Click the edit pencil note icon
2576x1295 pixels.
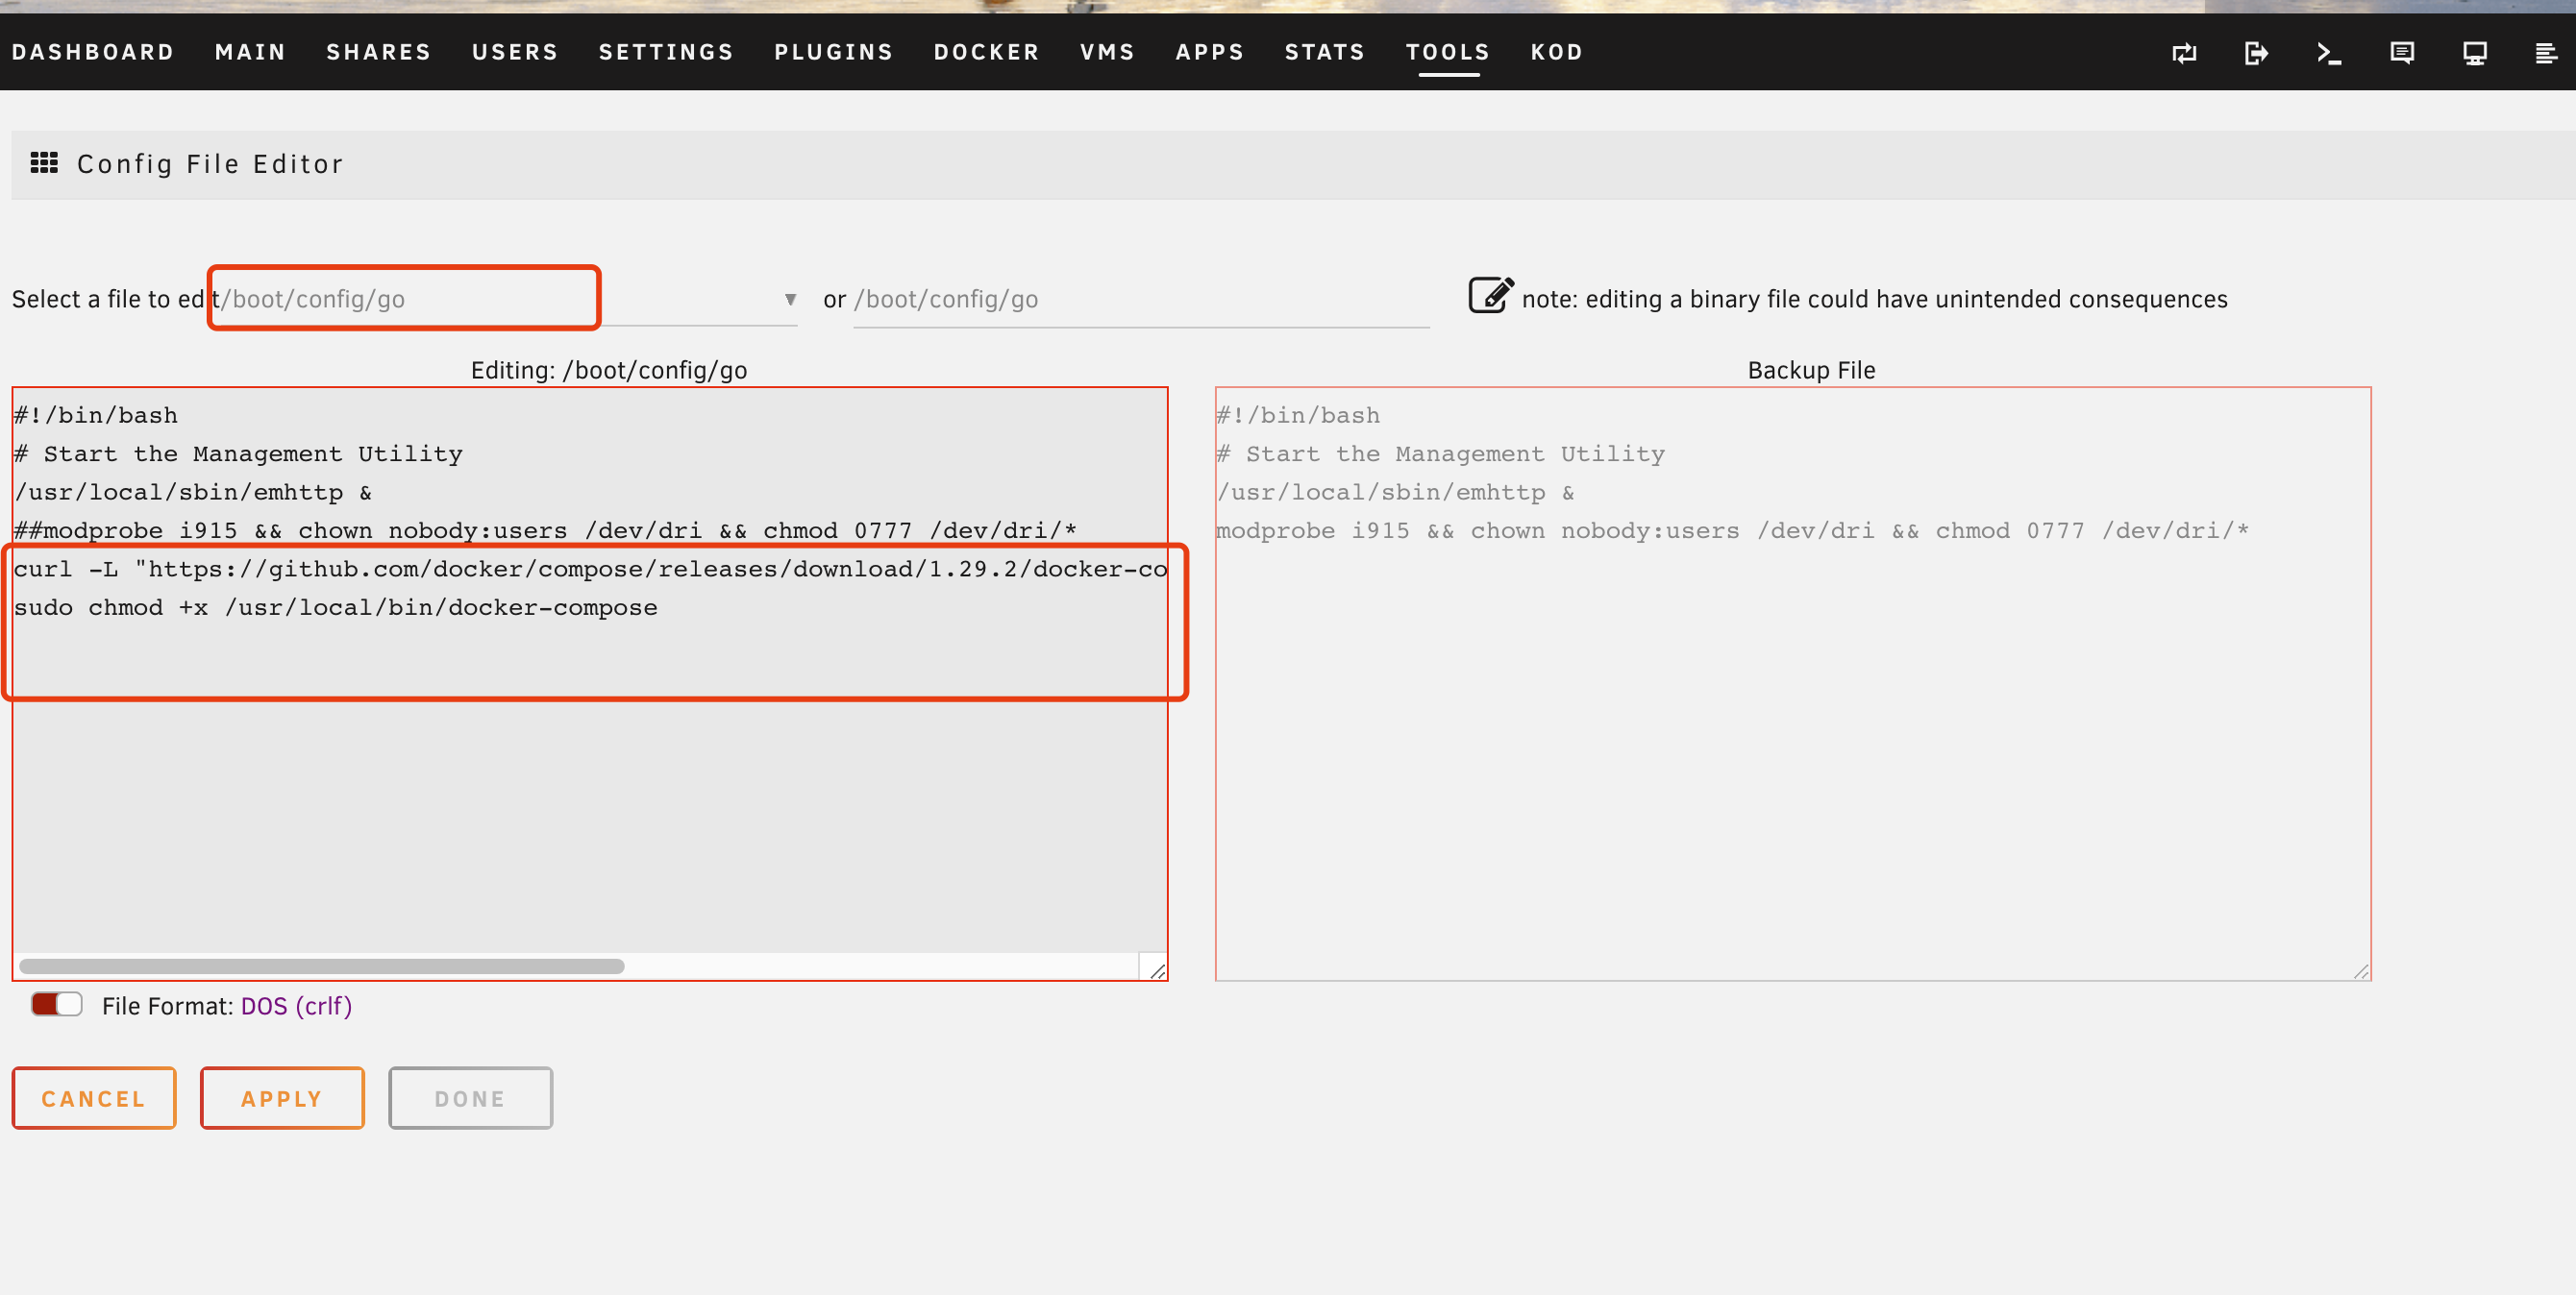point(1490,296)
